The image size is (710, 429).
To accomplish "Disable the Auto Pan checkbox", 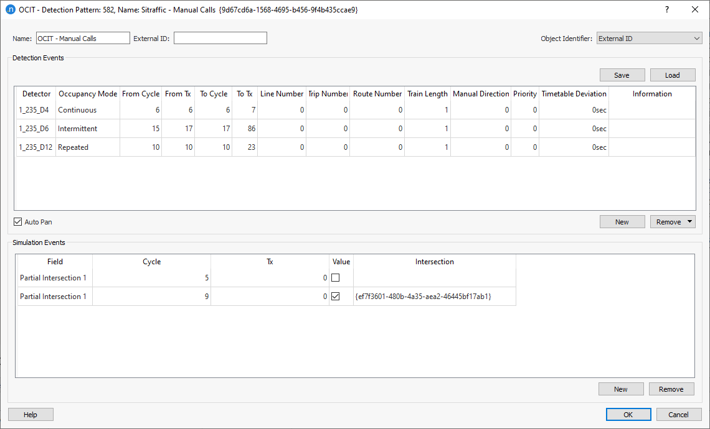I will [x=17, y=222].
